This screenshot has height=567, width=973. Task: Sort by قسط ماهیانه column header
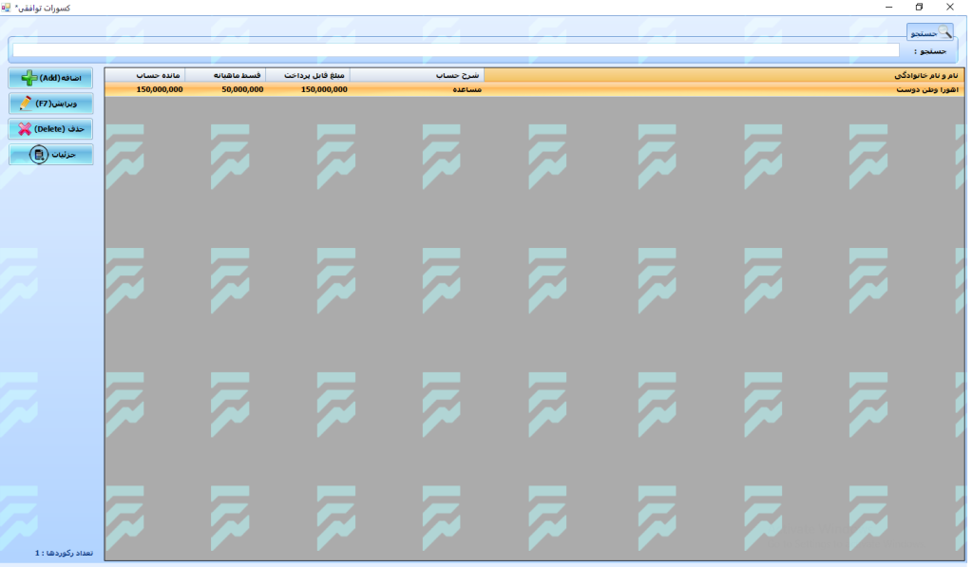pyautogui.click(x=225, y=75)
